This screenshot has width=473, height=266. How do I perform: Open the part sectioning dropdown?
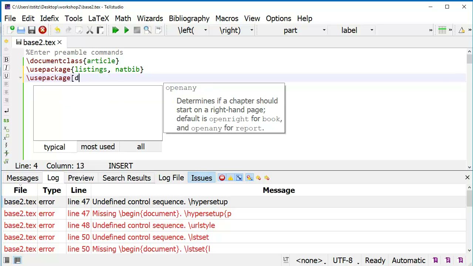coord(324,30)
